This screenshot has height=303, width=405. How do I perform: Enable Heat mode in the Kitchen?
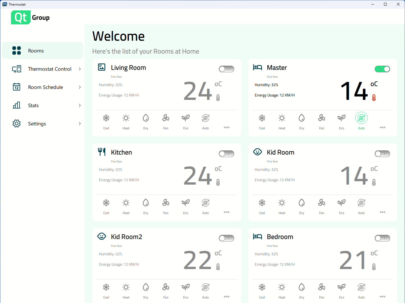coord(126,206)
